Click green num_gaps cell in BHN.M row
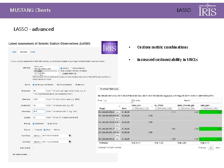 pyautogui.click(x=210, y=129)
